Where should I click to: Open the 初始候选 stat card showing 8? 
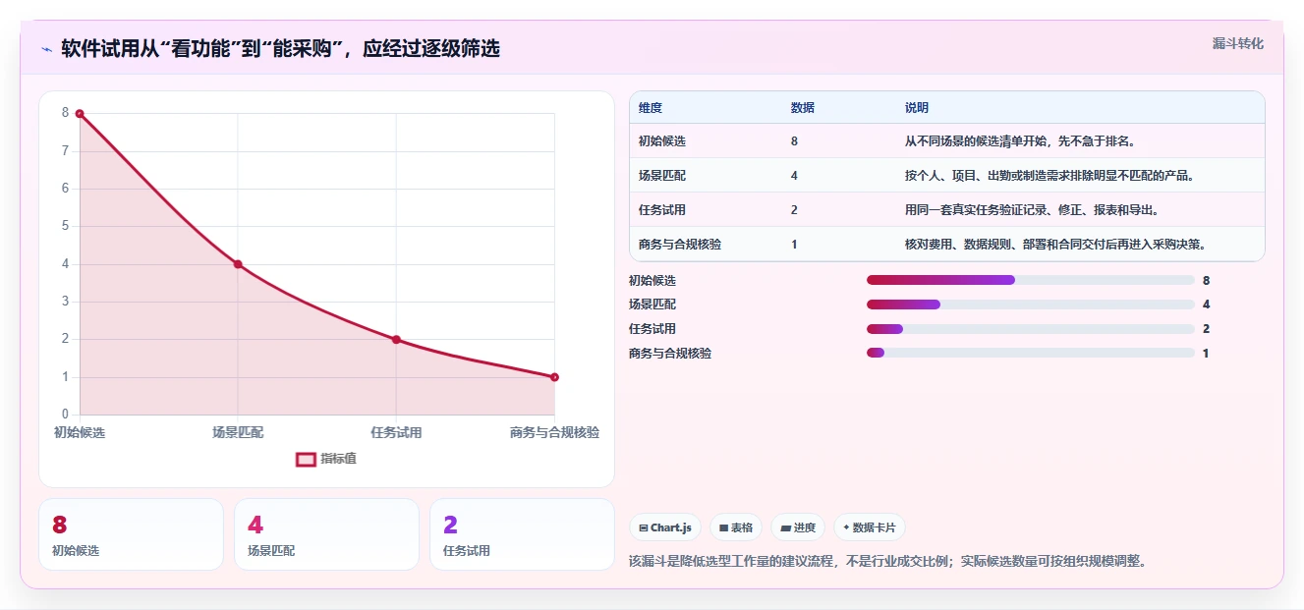pyautogui.click(x=131, y=534)
